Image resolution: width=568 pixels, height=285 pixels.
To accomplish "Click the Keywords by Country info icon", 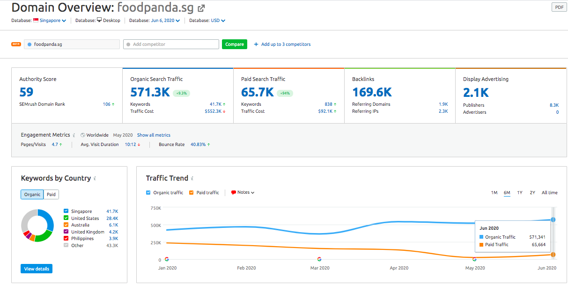I will tap(95, 178).
